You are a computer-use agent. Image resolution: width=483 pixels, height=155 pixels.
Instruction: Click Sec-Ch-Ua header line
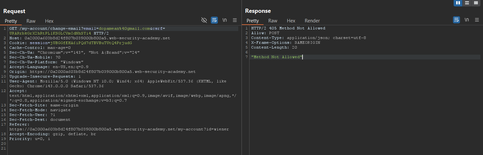[74, 52]
